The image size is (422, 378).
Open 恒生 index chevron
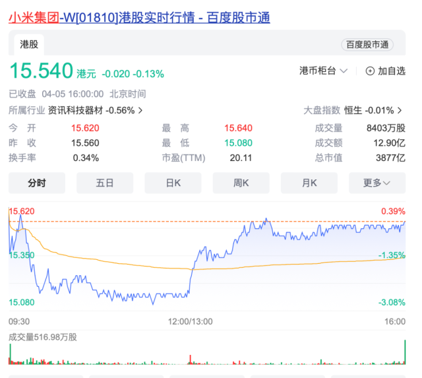(x=400, y=110)
